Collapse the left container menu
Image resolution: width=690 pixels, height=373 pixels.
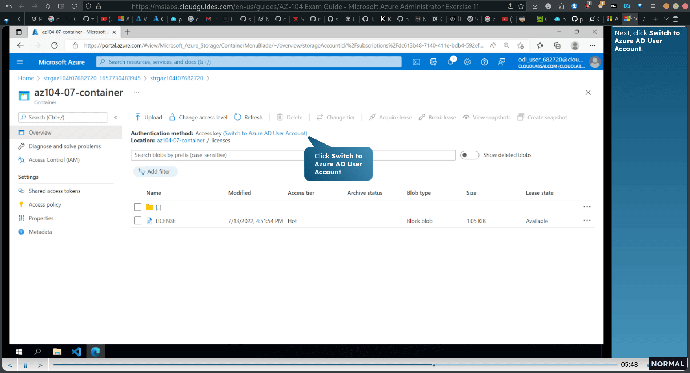(116, 117)
